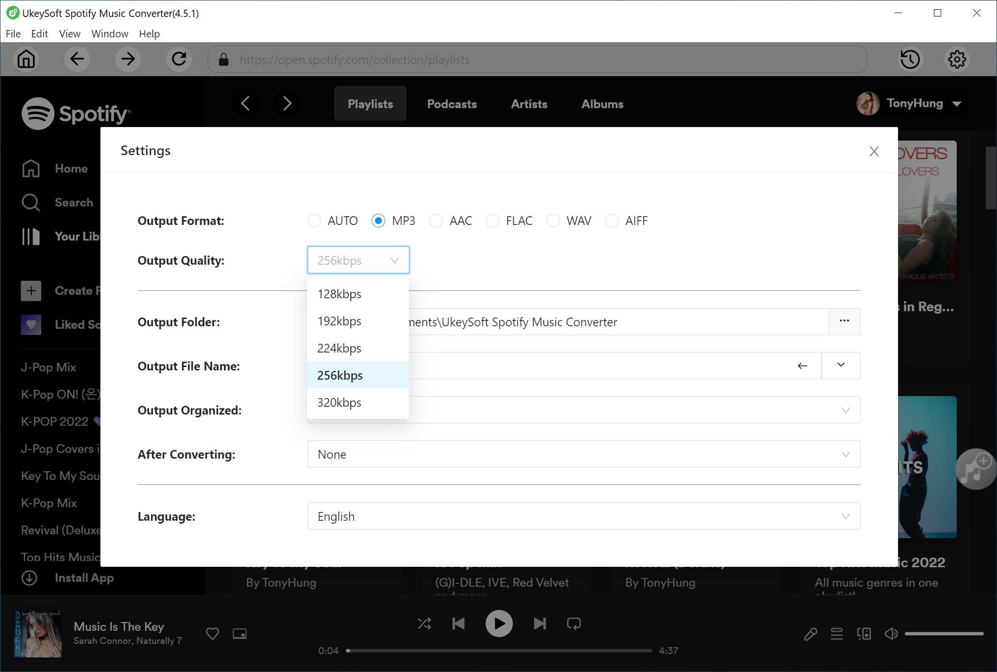The width and height of the screenshot is (997, 672).
Task: Click the shuffle playback icon
Action: coord(424,623)
